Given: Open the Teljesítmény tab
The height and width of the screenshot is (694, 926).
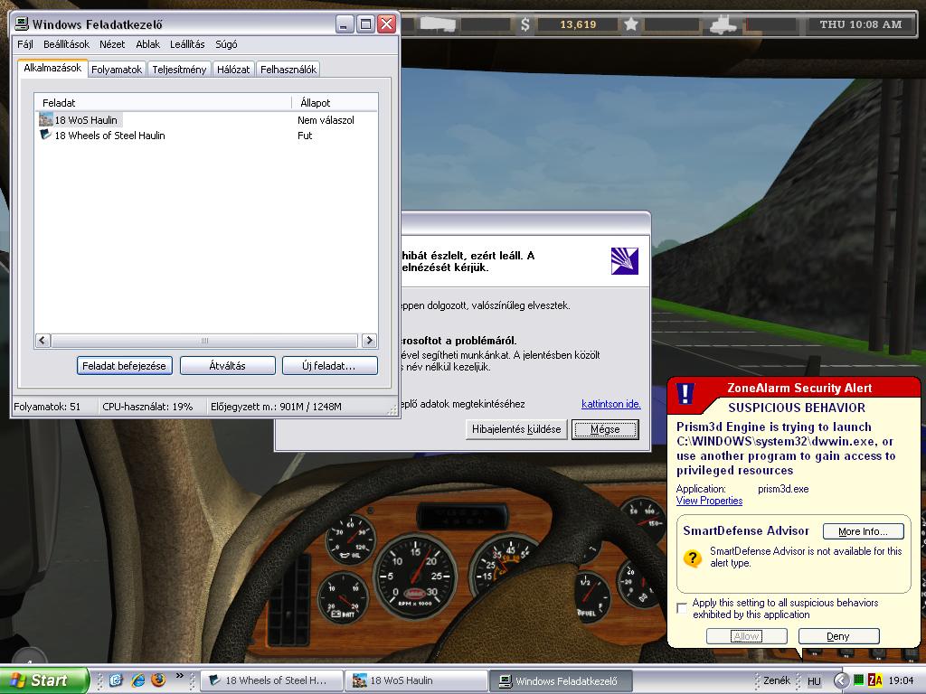Looking at the screenshot, I should 180,70.
